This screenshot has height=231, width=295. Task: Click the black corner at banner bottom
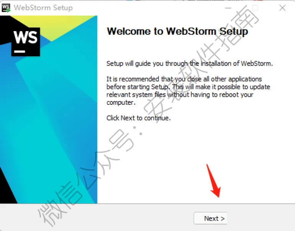(x=8, y=188)
